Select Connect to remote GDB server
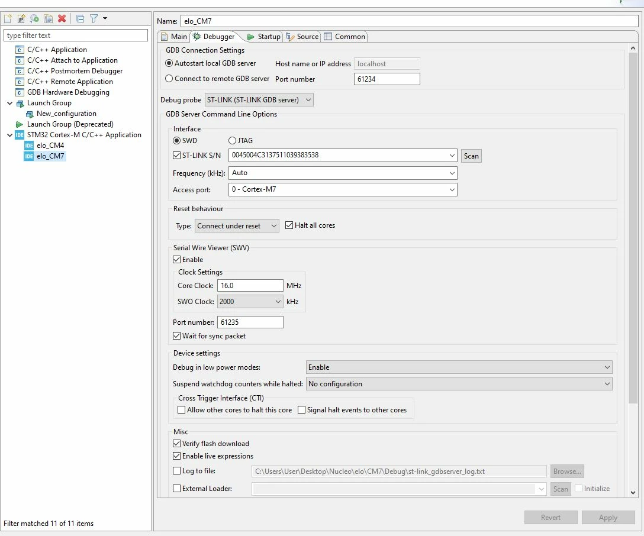644x536 pixels. click(x=217, y=79)
